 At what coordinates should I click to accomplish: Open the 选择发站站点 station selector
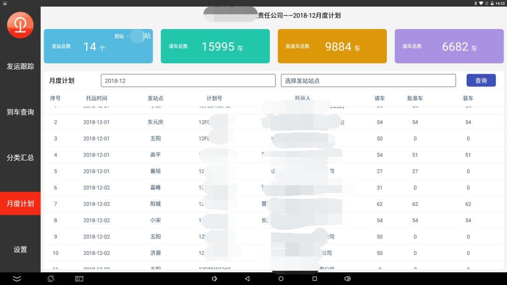tap(368, 81)
